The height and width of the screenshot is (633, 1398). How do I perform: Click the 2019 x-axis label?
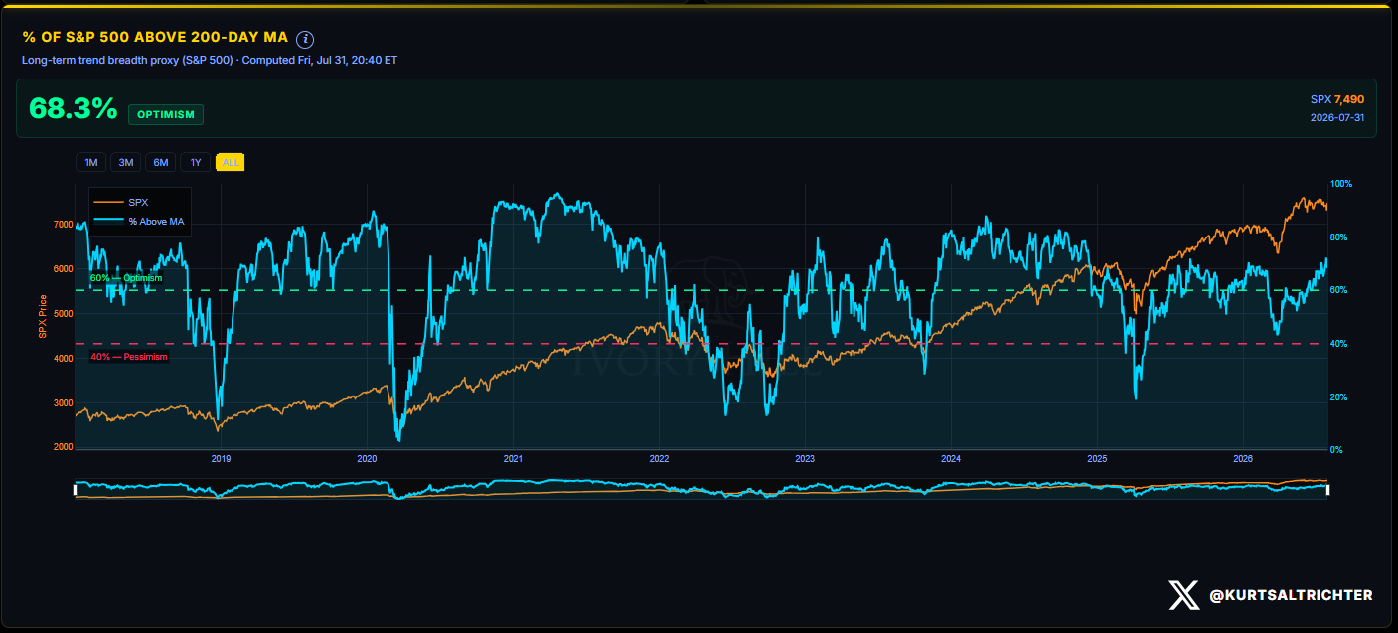(x=222, y=459)
